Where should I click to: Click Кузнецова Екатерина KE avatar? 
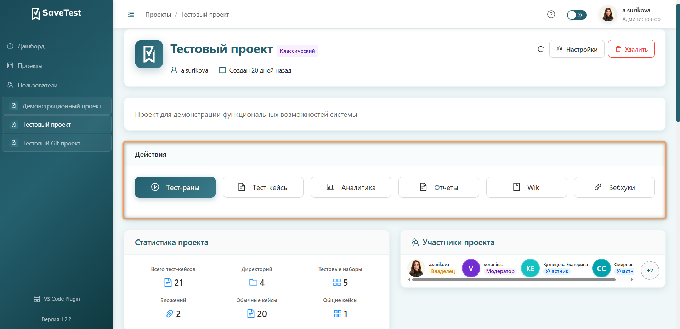(530, 268)
